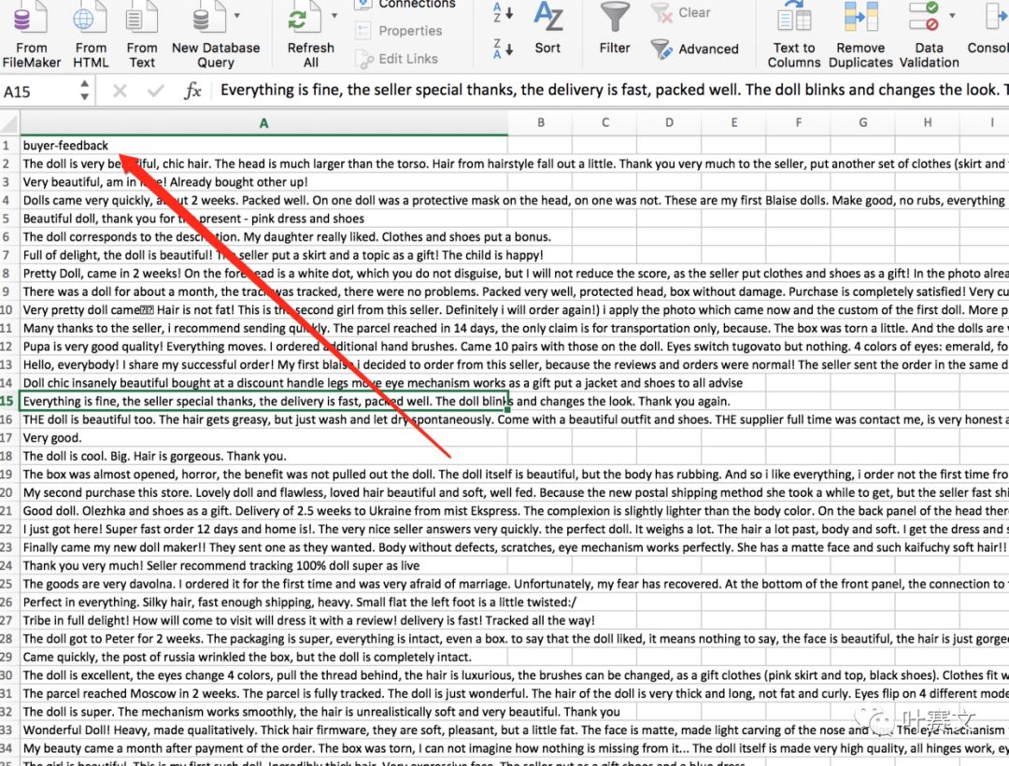The image size is (1009, 766).
Task: Click the Refresh All icon
Action: (300, 21)
